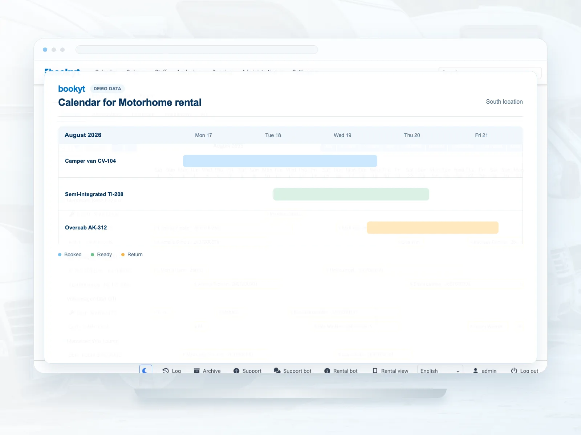Select the Tue 18 day header
Image resolution: width=581 pixels, height=435 pixels.
point(273,135)
